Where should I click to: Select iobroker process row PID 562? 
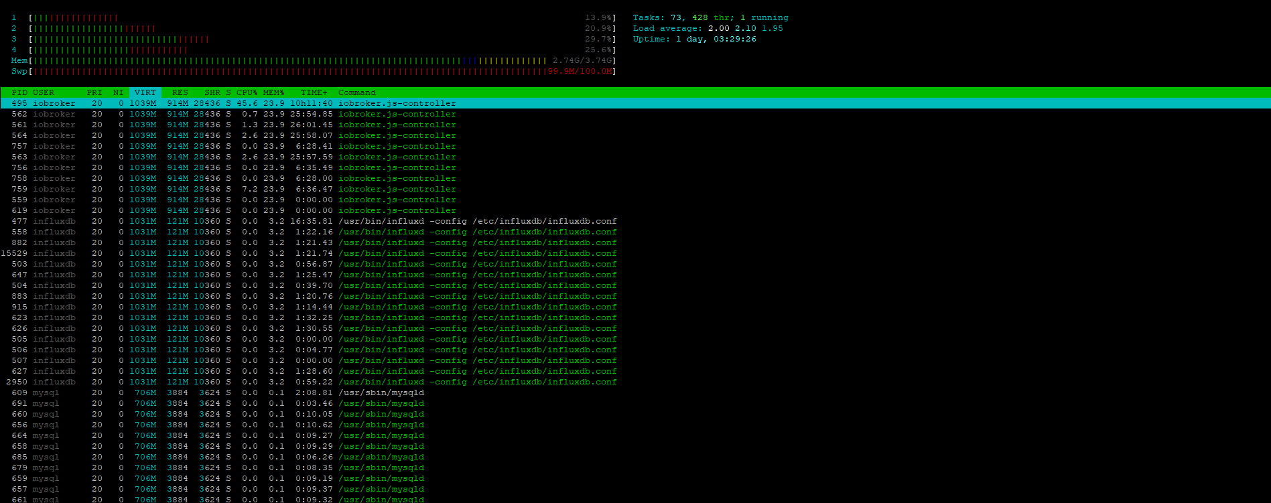tap(635, 114)
